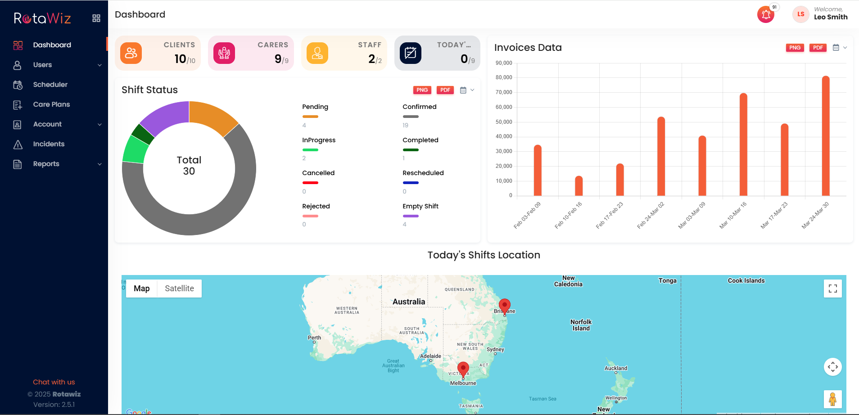Open the apps grid icon beside the RotaWiz logo
This screenshot has width=859, height=415.
pyautogui.click(x=96, y=18)
